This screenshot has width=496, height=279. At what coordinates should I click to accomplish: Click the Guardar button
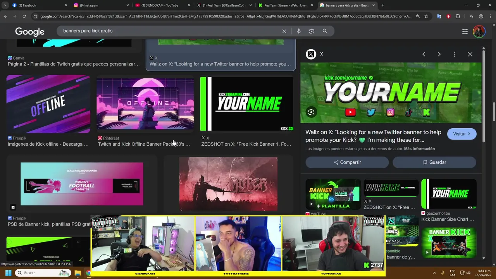point(434,162)
